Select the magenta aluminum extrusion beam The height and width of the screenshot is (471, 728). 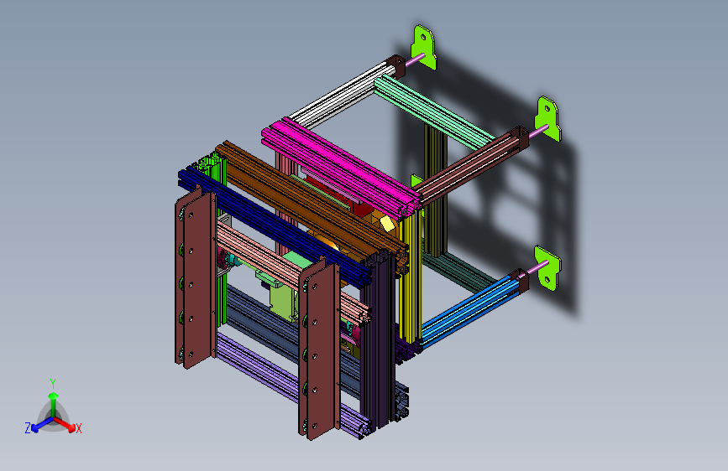(340, 167)
